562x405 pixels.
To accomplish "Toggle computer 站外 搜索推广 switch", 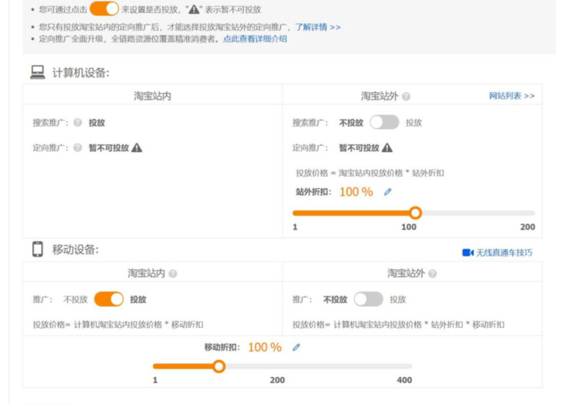I will [x=385, y=122].
